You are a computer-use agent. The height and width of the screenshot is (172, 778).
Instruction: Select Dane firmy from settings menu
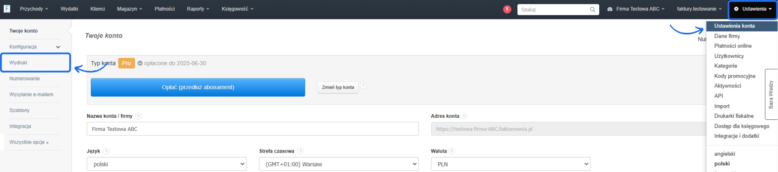[x=727, y=36]
